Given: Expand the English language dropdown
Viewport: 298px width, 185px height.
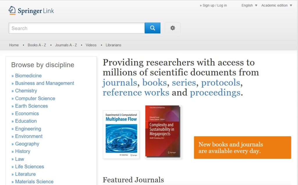Looking at the screenshot, I should pos(249,6).
